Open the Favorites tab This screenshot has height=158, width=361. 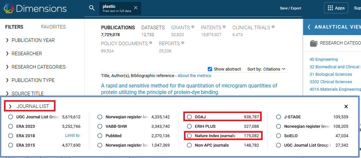pos(53,27)
